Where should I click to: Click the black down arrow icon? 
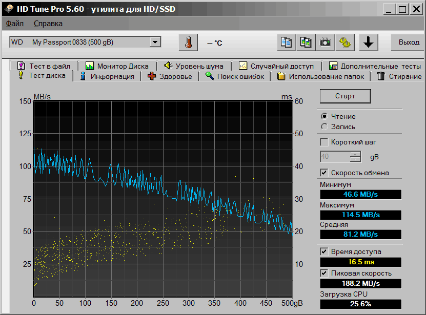368,43
